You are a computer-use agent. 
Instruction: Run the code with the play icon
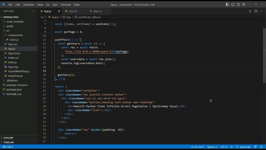point(250,11)
